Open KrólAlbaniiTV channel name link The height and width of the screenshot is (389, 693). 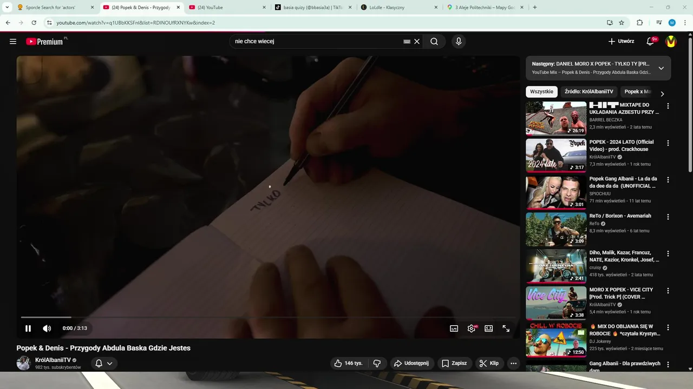pyautogui.click(x=53, y=360)
